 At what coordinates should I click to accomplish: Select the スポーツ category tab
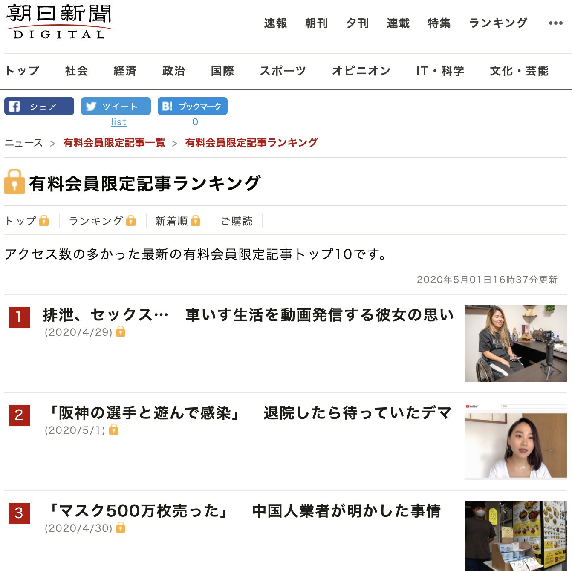point(283,71)
